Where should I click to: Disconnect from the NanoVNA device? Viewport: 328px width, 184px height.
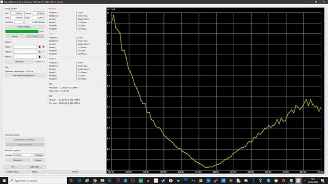[x=18, y=160]
